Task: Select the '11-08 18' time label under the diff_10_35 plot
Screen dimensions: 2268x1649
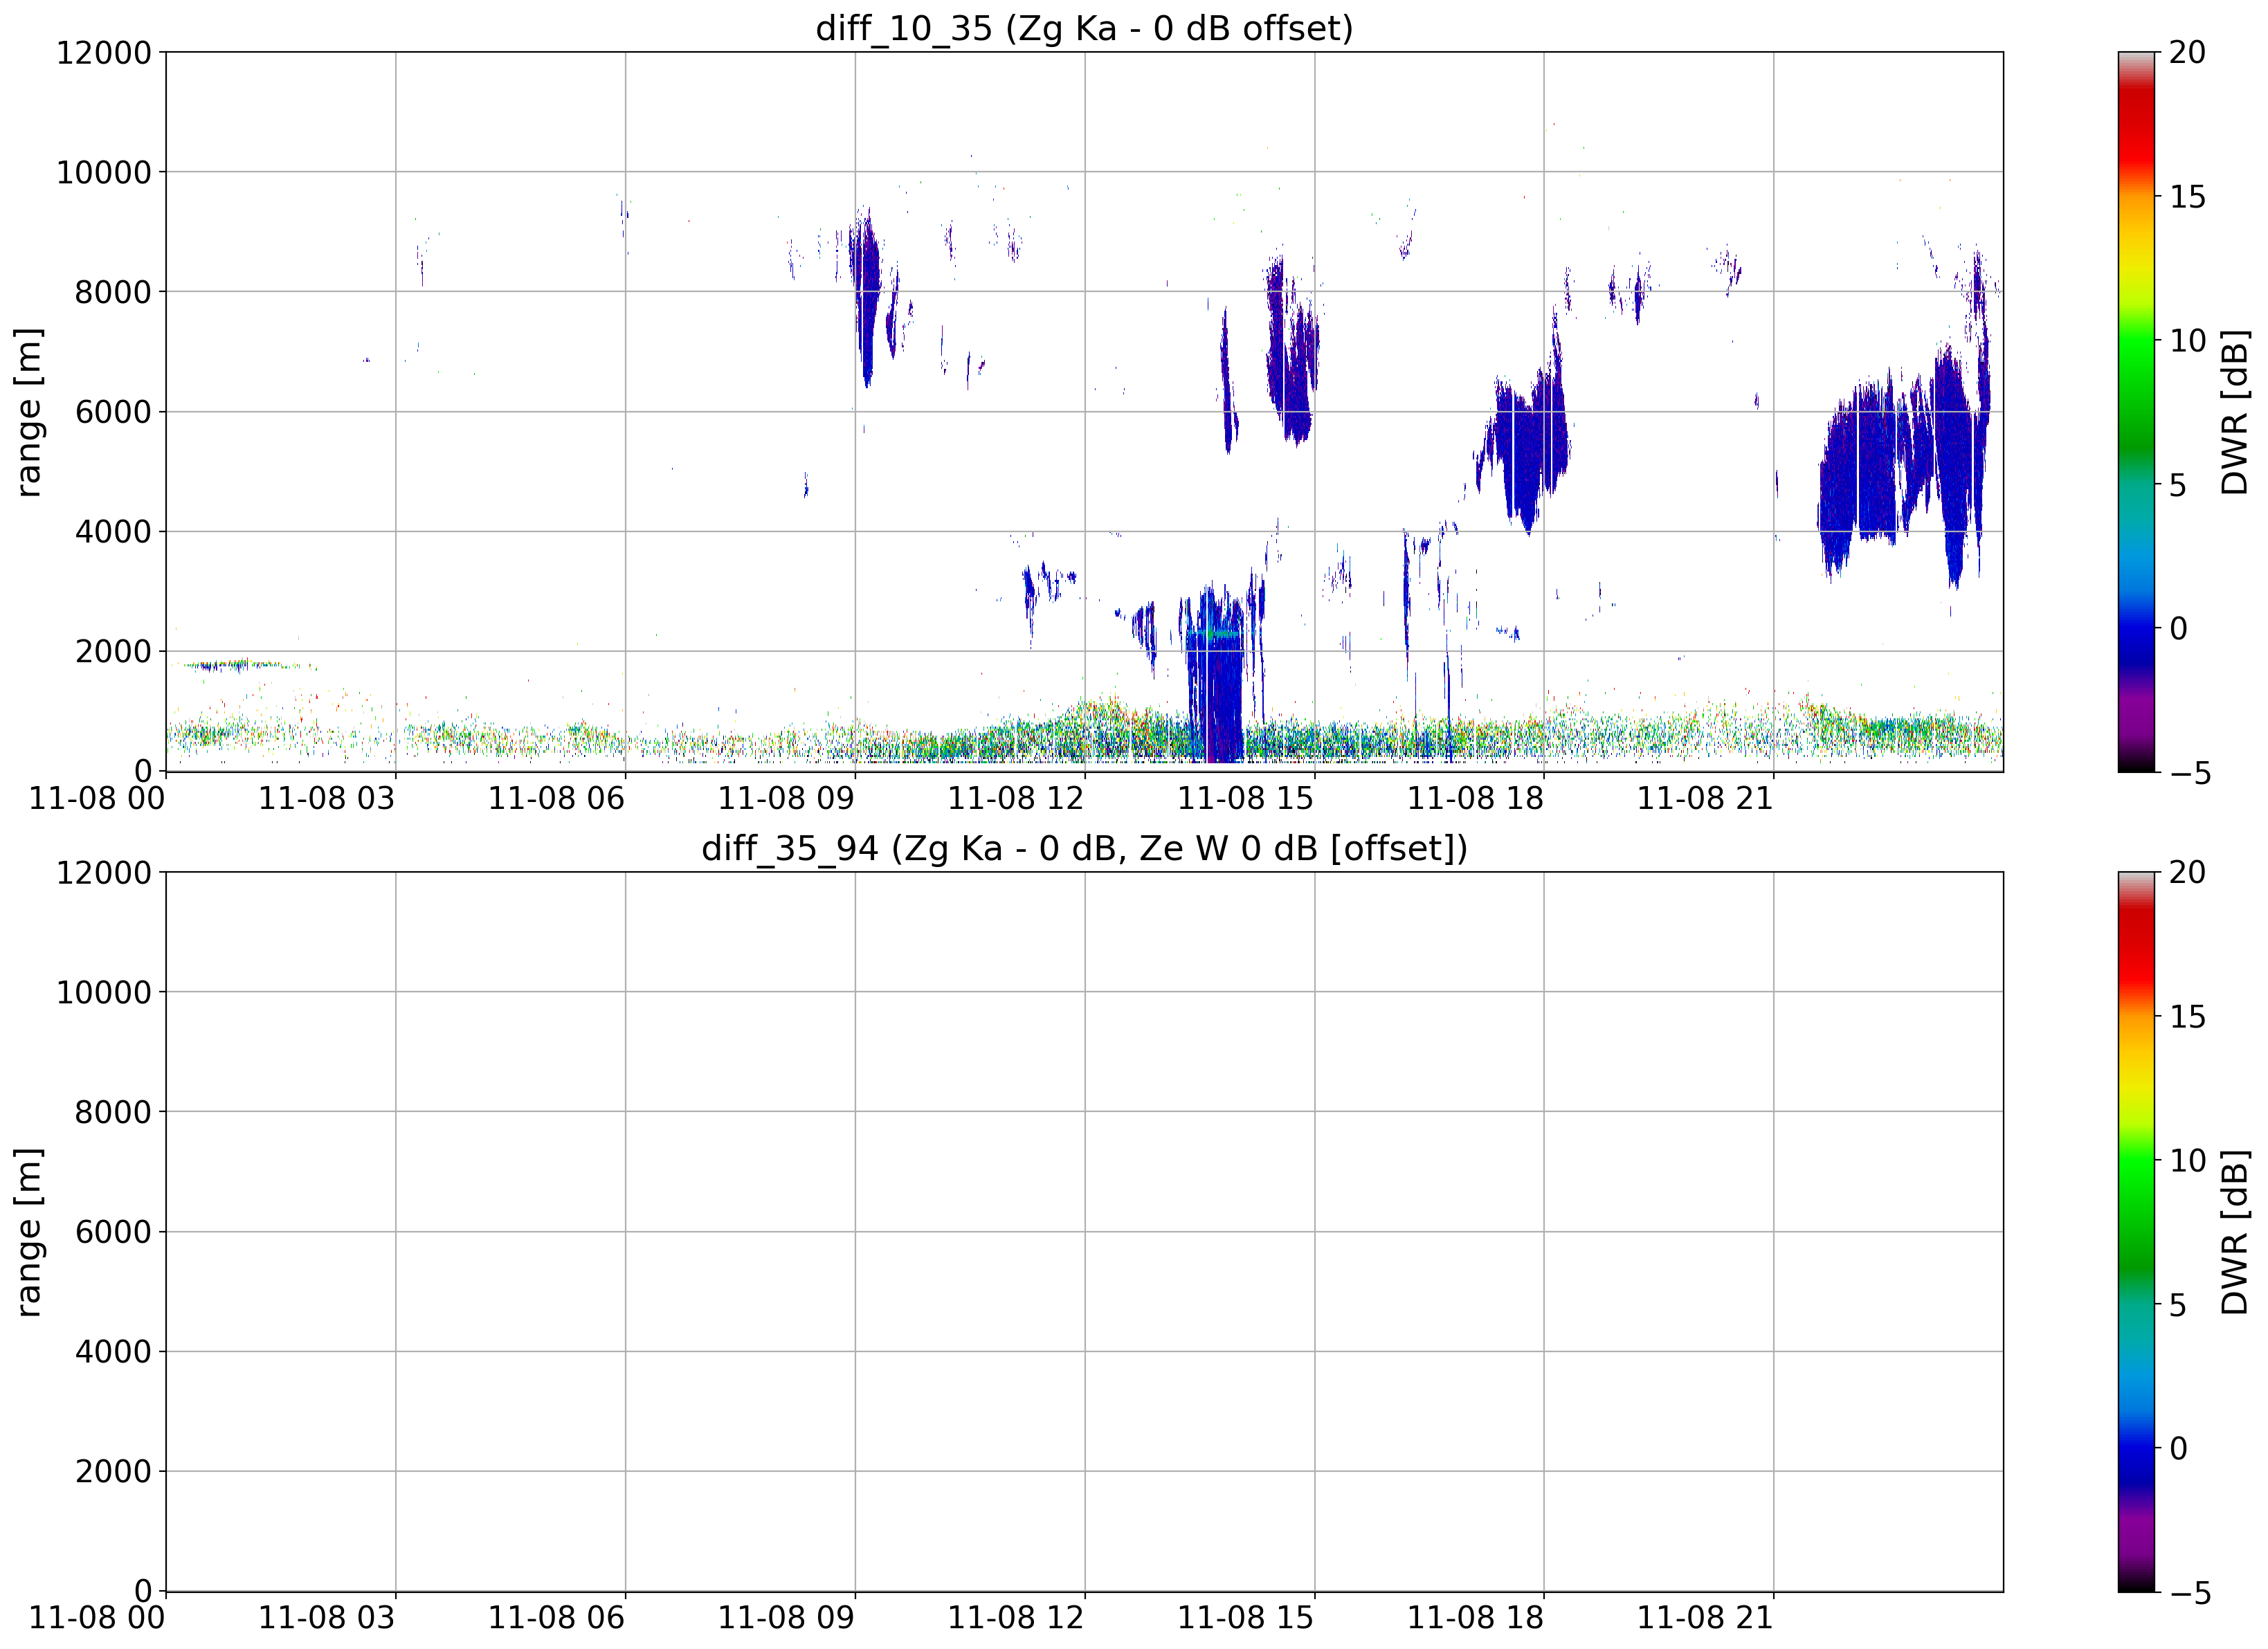Action: tap(1475, 798)
